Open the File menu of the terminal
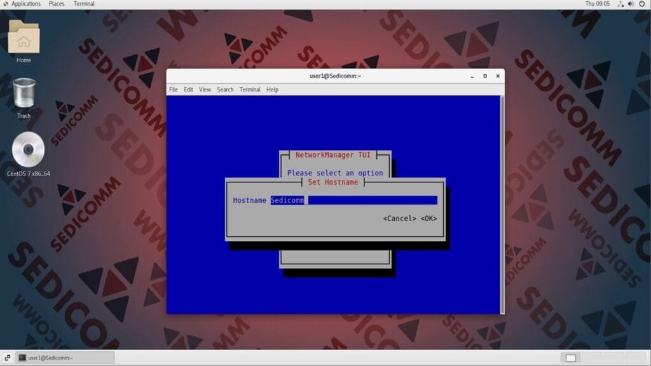 (x=173, y=90)
